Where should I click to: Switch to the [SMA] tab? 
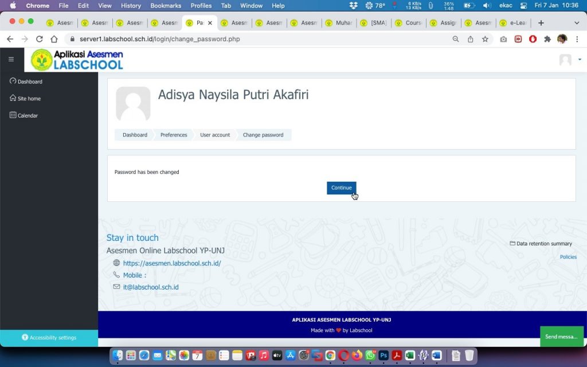[374, 23]
